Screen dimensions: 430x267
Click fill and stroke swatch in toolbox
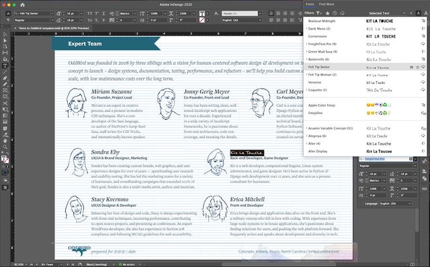[5, 160]
